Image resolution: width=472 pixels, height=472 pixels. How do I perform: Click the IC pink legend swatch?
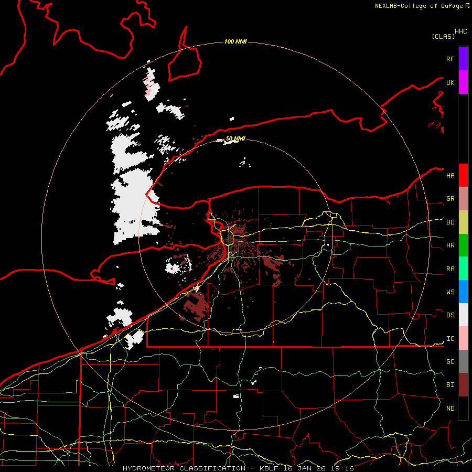[463, 338]
